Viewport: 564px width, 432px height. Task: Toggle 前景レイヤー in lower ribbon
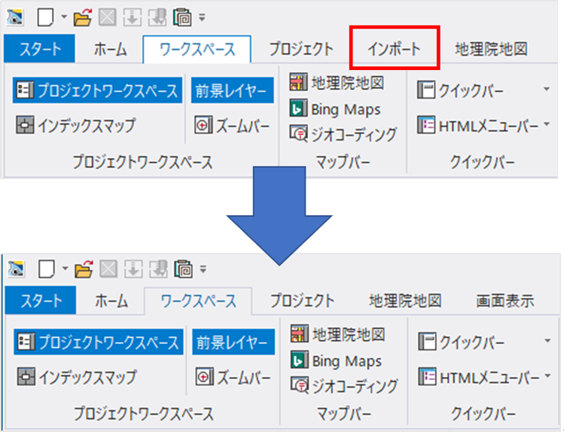tap(233, 342)
